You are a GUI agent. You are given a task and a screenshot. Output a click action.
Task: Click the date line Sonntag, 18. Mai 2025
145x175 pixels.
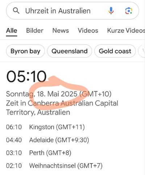tap(42, 94)
